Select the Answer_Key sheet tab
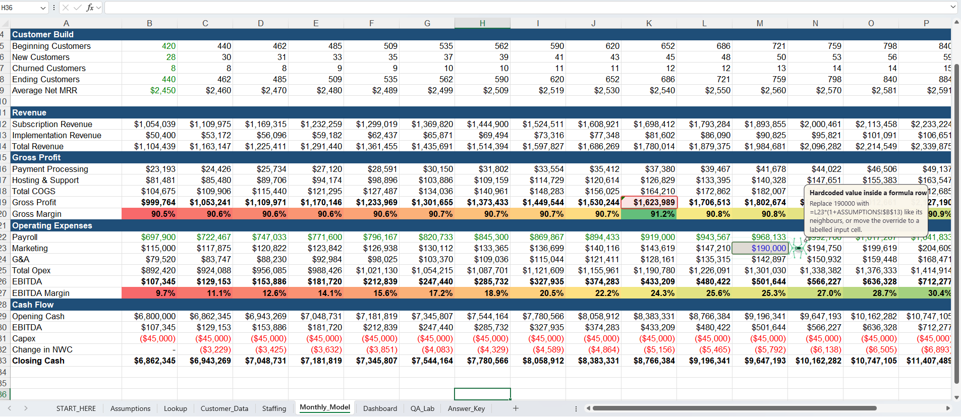This screenshot has width=961, height=417. pyautogui.click(x=466, y=408)
